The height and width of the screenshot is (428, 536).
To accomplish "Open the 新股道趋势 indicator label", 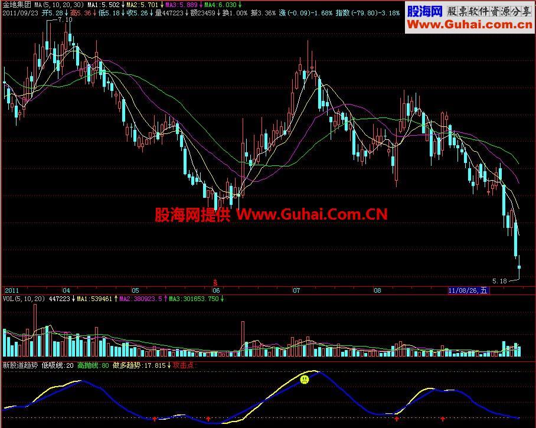I will click(x=20, y=365).
